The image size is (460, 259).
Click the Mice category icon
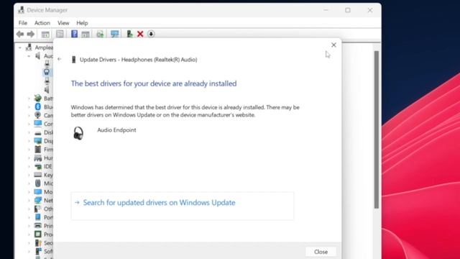pos(38,183)
